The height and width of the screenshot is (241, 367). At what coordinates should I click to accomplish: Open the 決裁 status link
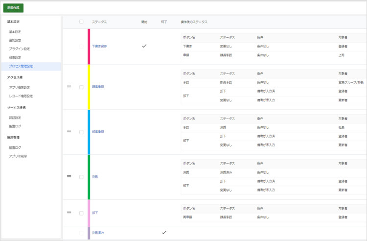tap(95, 177)
